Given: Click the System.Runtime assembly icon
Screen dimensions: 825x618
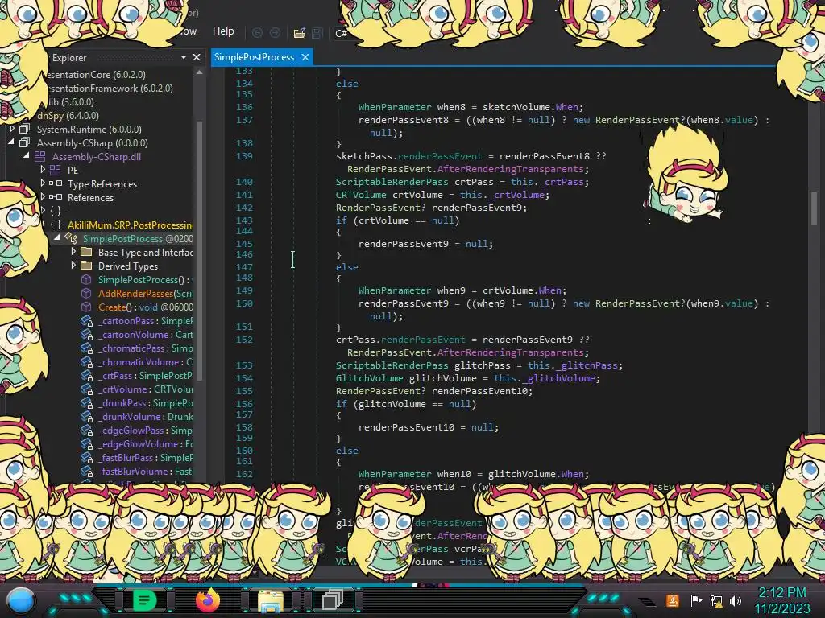Looking at the screenshot, I should [x=25, y=129].
